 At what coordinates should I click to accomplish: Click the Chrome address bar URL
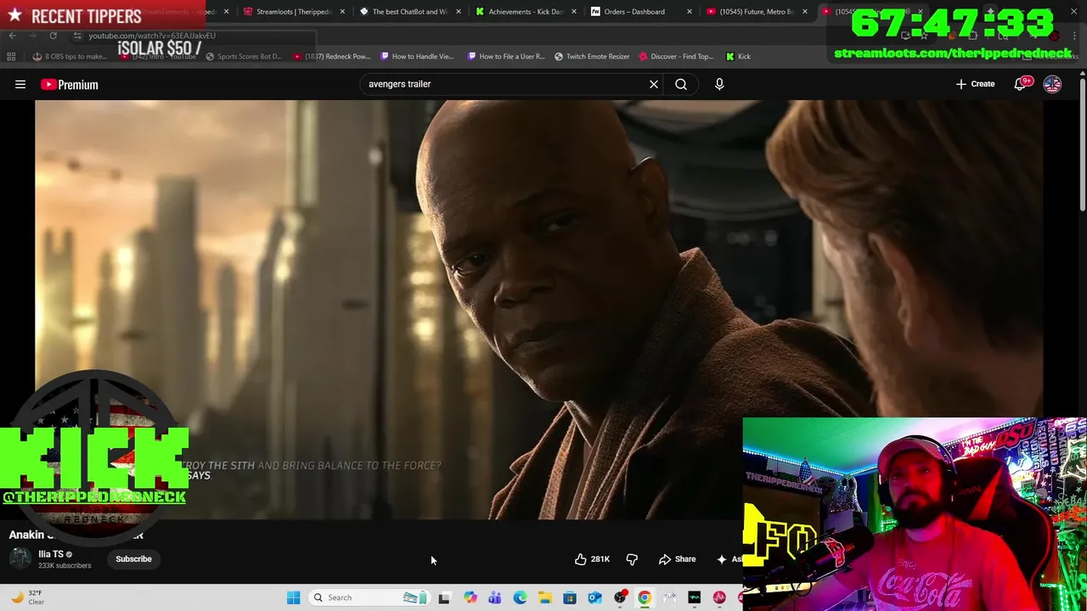click(153, 36)
